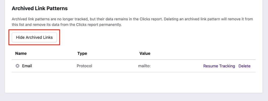Delete the Email archived link pattern
Screen dimensions: 268x101
coord(244,66)
